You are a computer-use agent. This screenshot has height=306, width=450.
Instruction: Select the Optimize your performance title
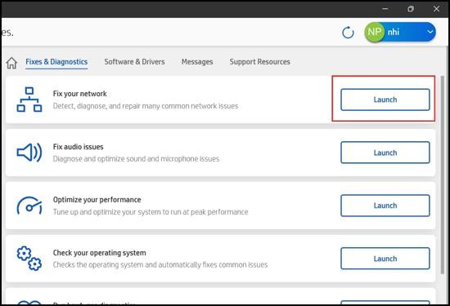(x=97, y=200)
